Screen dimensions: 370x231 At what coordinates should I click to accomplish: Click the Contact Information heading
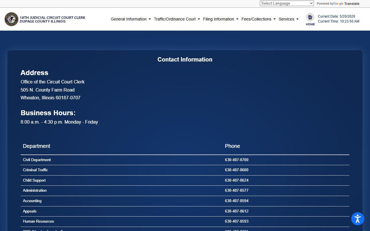tap(185, 59)
